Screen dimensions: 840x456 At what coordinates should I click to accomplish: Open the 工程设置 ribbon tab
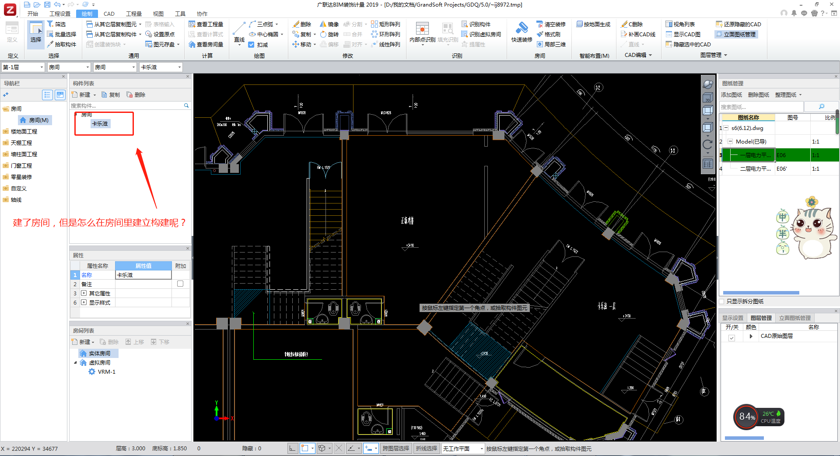[x=60, y=14]
